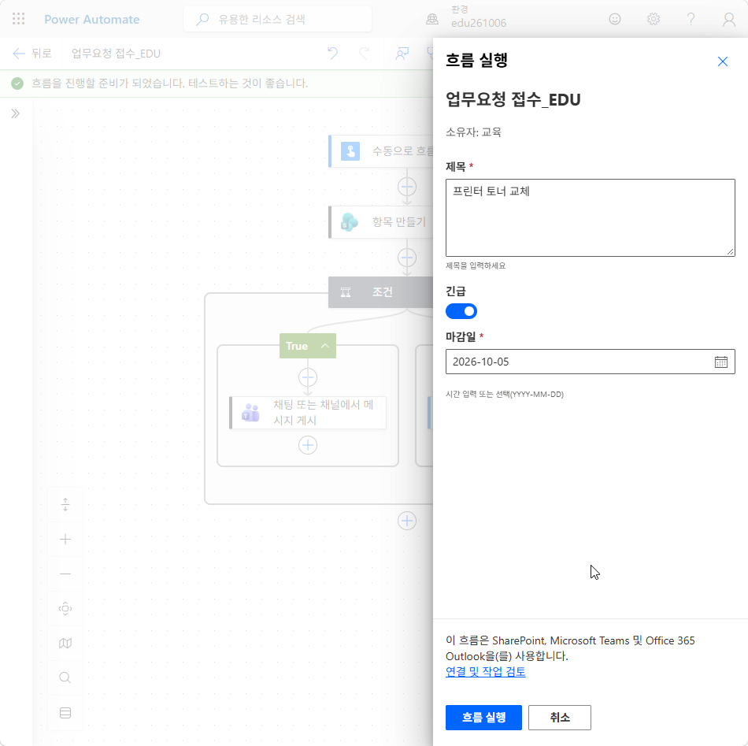Expand the left side panel chevrons
The height and width of the screenshot is (746, 748).
tap(16, 113)
